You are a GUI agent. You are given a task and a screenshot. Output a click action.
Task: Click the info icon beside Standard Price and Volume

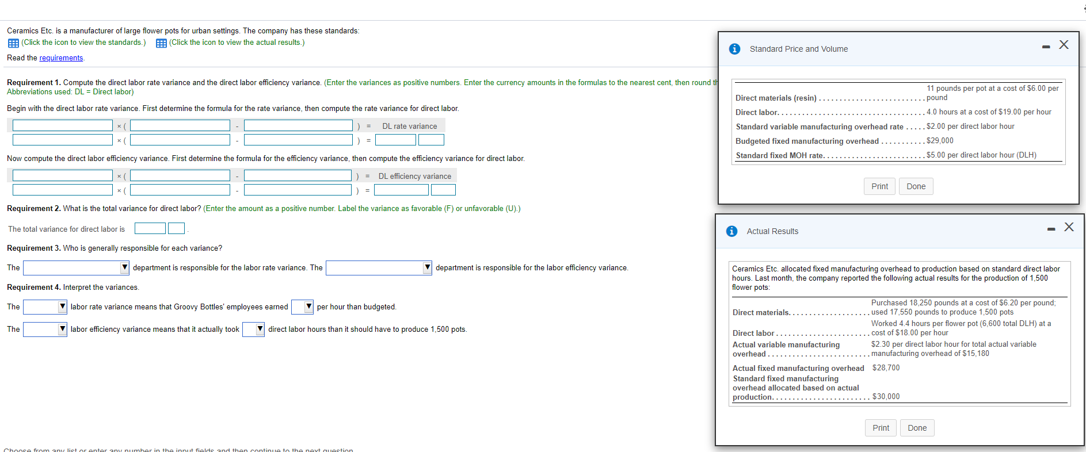[x=734, y=49]
